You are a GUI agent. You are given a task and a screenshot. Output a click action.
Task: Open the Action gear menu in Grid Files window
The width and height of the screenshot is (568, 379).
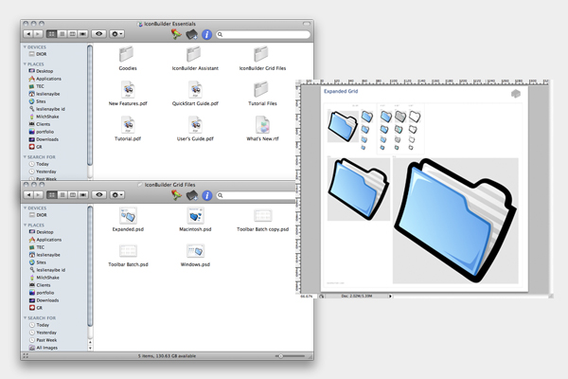tap(117, 195)
